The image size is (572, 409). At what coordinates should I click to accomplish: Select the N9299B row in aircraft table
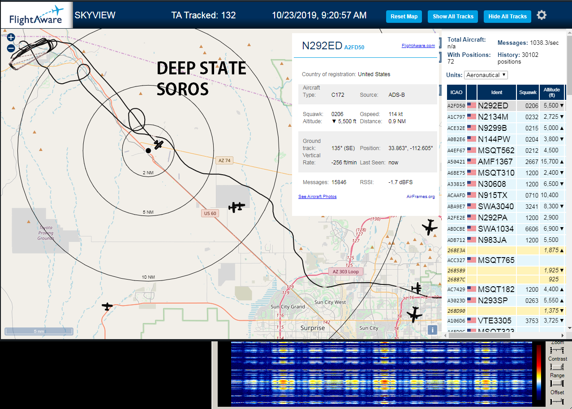506,128
